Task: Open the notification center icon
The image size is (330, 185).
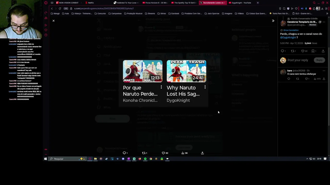Action: pos(325,159)
